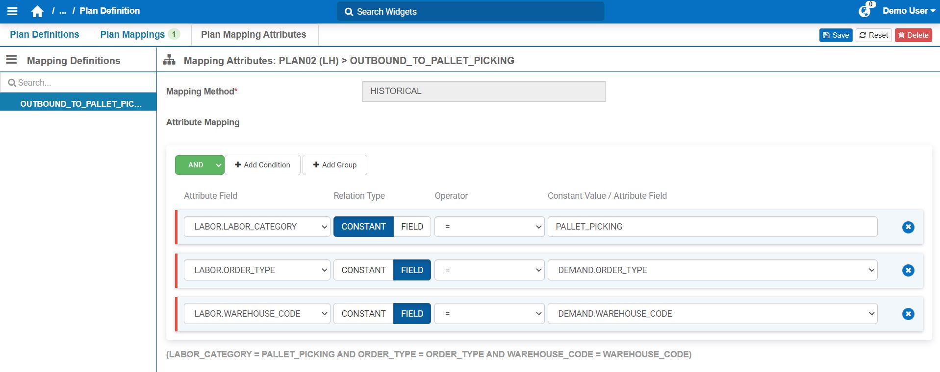Remove the LABOR.WAREHOUSE_CODE condition row

click(x=908, y=314)
